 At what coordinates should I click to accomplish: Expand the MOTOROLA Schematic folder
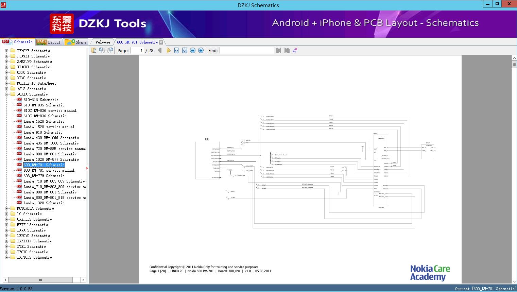[6, 208]
